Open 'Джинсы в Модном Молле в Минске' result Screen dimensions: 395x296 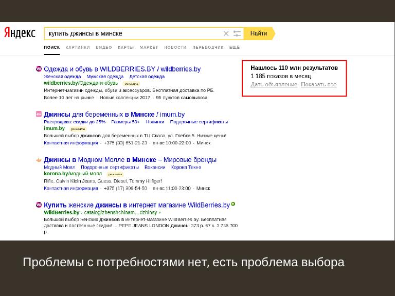[x=130, y=160]
